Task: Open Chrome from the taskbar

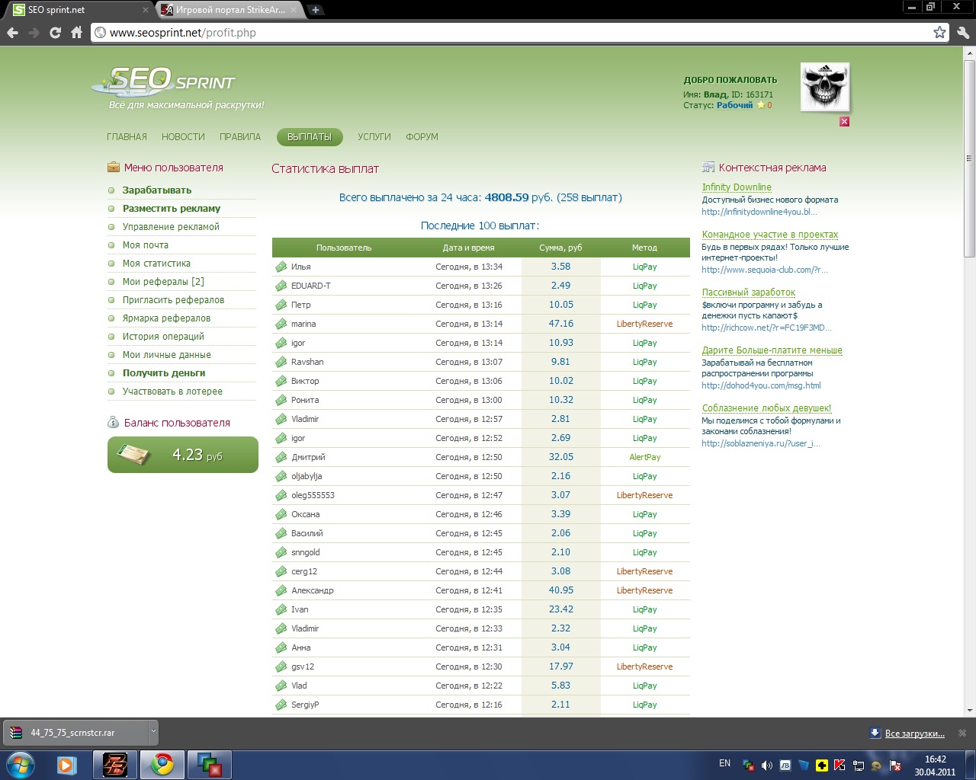Action: point(162,765)
